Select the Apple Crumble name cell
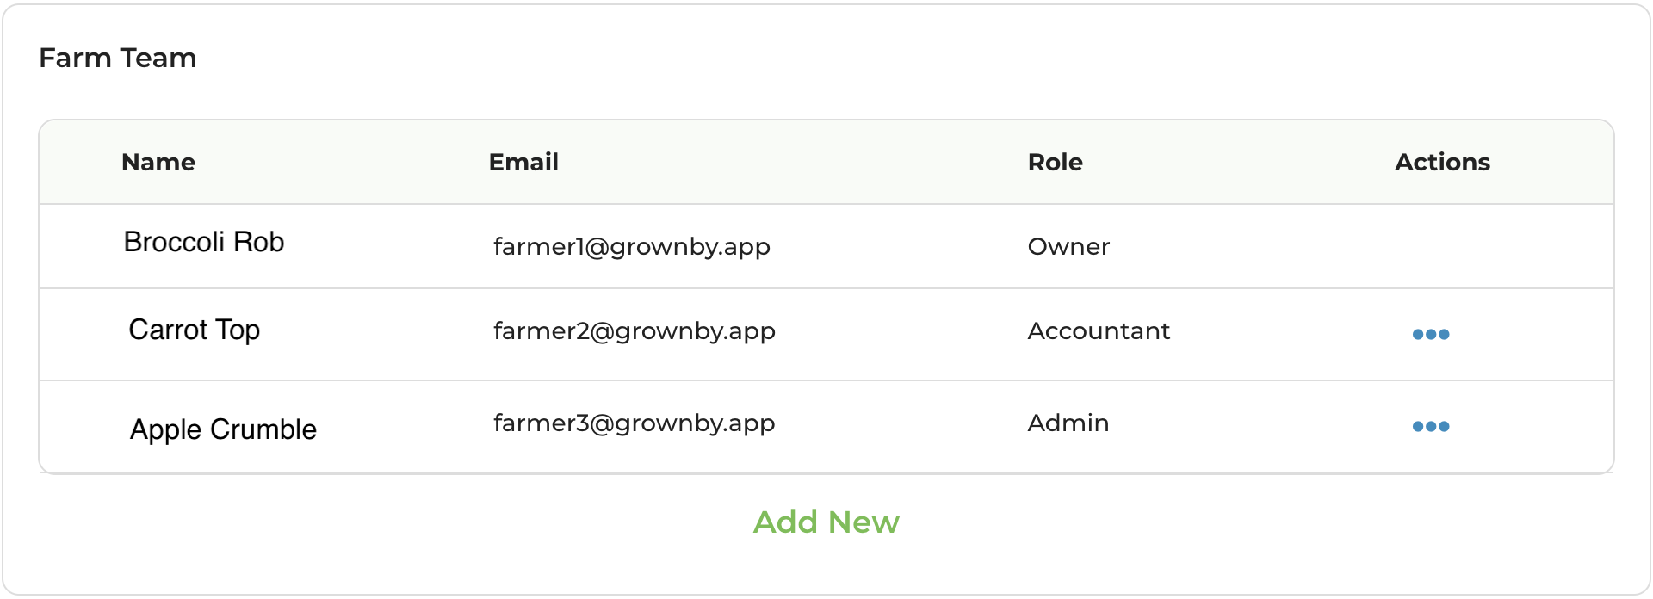This screenshot has height=599, width=1653. pos(223,429)
